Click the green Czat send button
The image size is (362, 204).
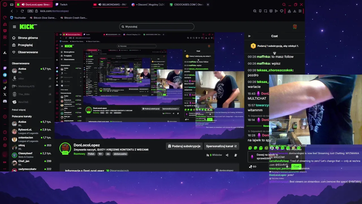pyautogui.click(x=296, y=167)
